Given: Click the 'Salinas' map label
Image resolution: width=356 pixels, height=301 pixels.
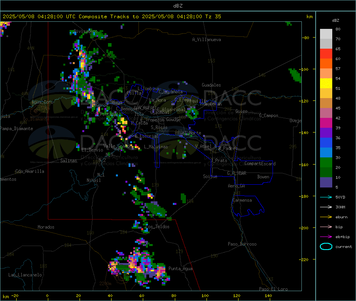Looking at the screenshot, I should point(68,161).
